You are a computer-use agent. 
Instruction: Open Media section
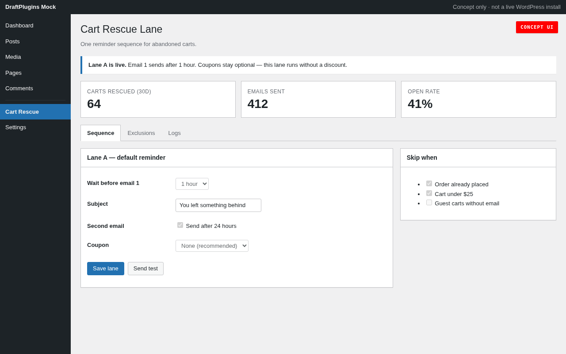pos(35,57)
